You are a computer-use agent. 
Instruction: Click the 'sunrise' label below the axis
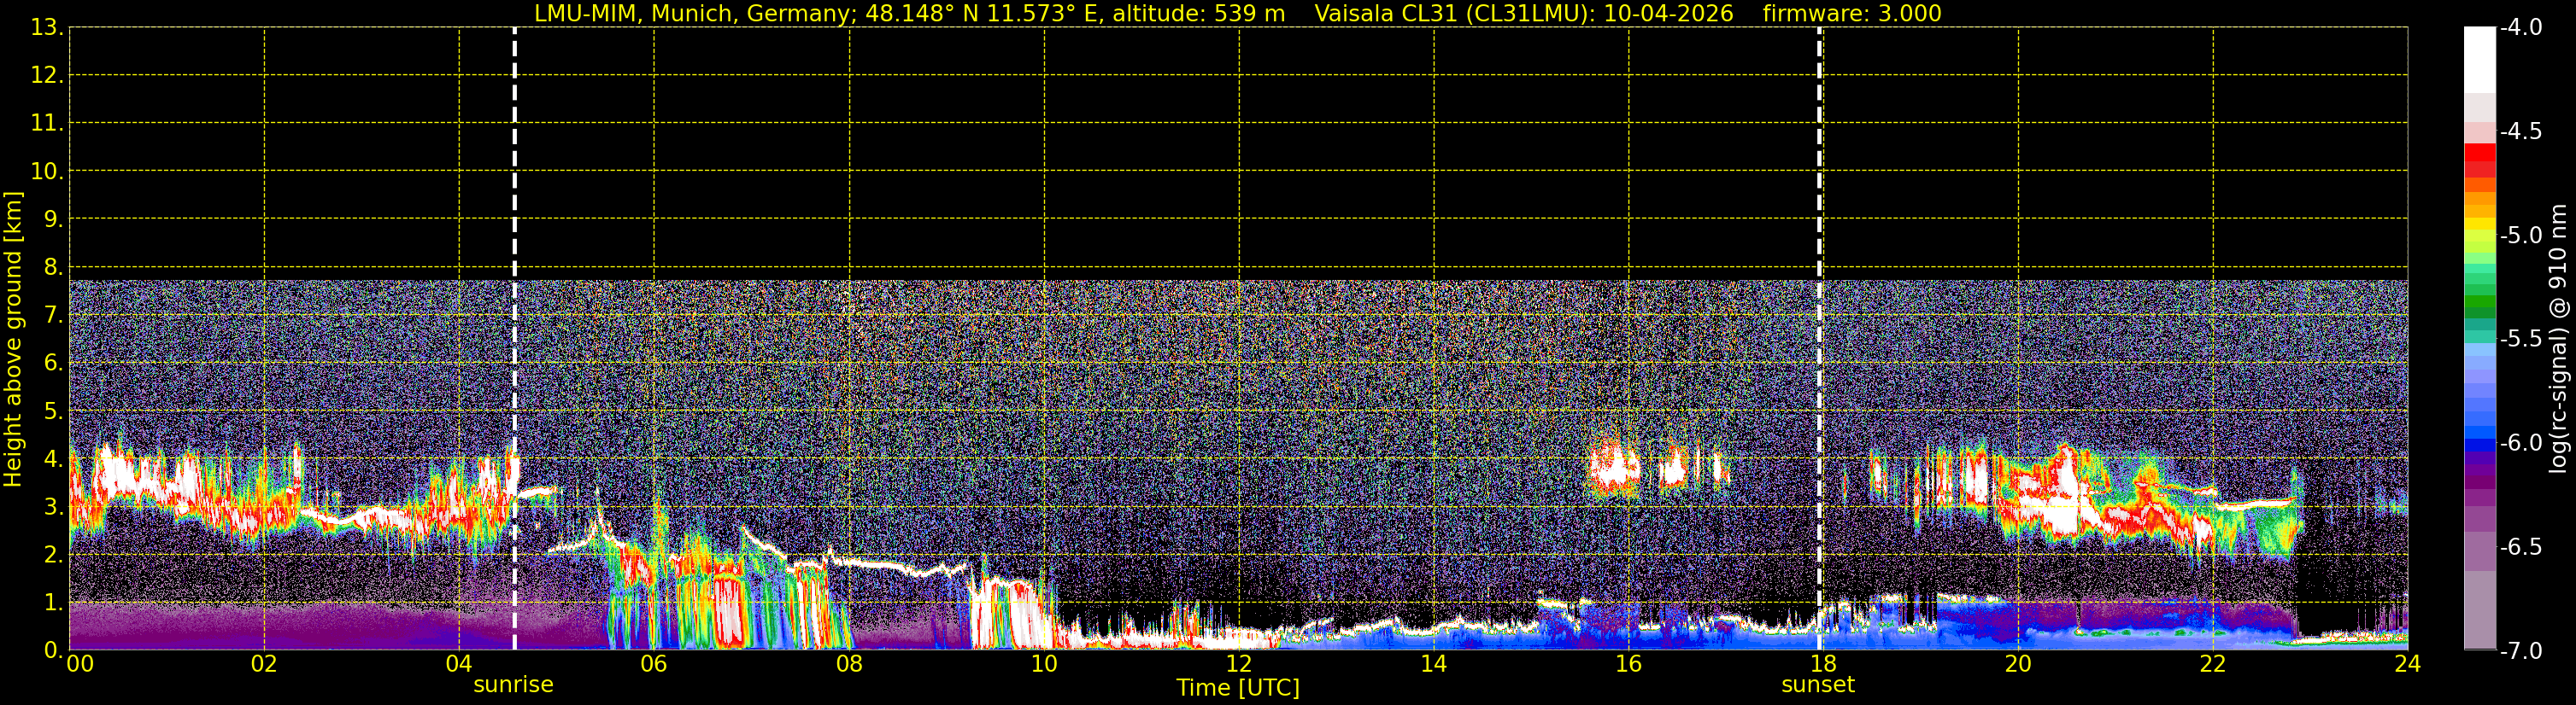point(513,685)
